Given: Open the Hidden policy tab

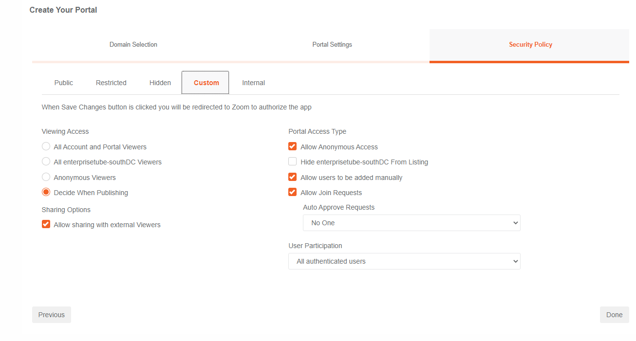Looking at the screenshot, I should (x=160, y=83).
